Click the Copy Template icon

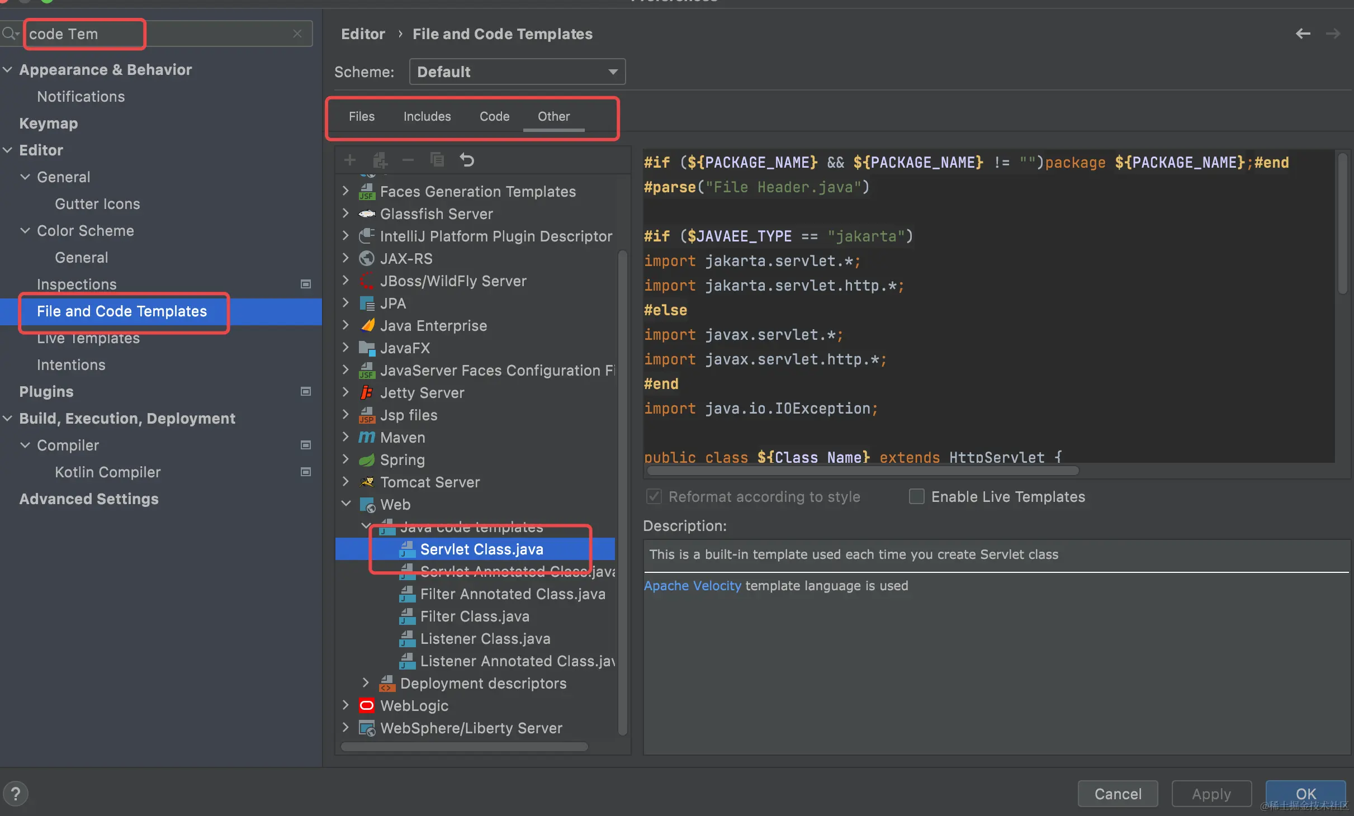tap(437, 160)
